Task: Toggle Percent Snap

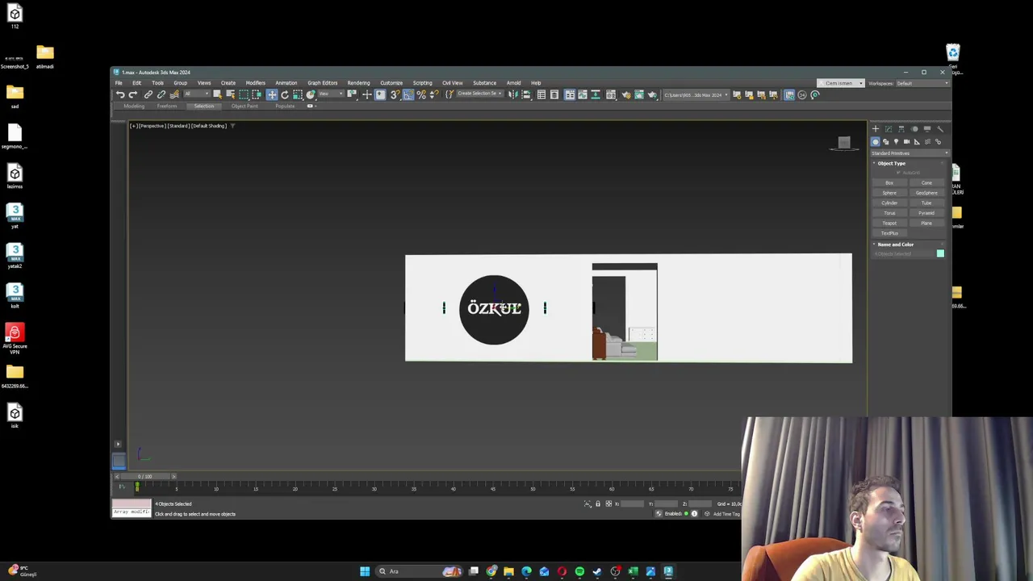Action: (x=421, y=94)
